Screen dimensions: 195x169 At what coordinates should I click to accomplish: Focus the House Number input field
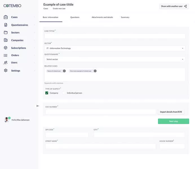pyautogui.click(x=172, y=146)
